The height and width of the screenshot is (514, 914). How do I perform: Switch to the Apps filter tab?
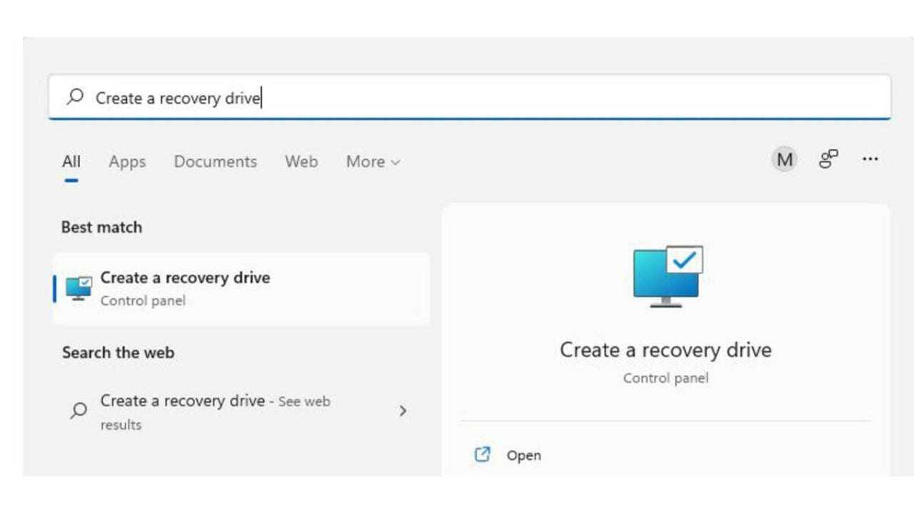[127, 161]
